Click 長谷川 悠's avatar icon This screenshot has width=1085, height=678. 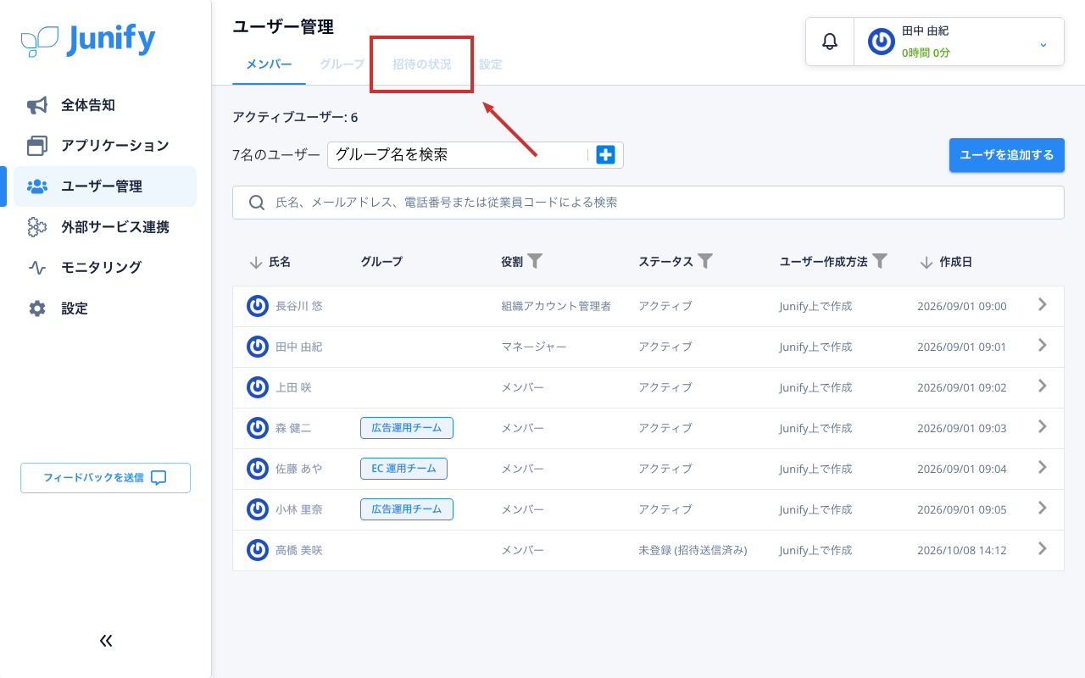[258, 306]
